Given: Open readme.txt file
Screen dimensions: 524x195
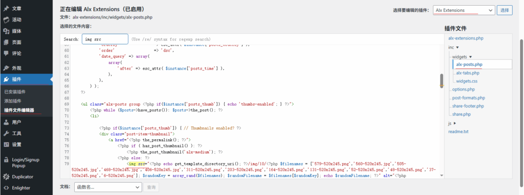Looking at the screenshot, I should click(458, 132).
